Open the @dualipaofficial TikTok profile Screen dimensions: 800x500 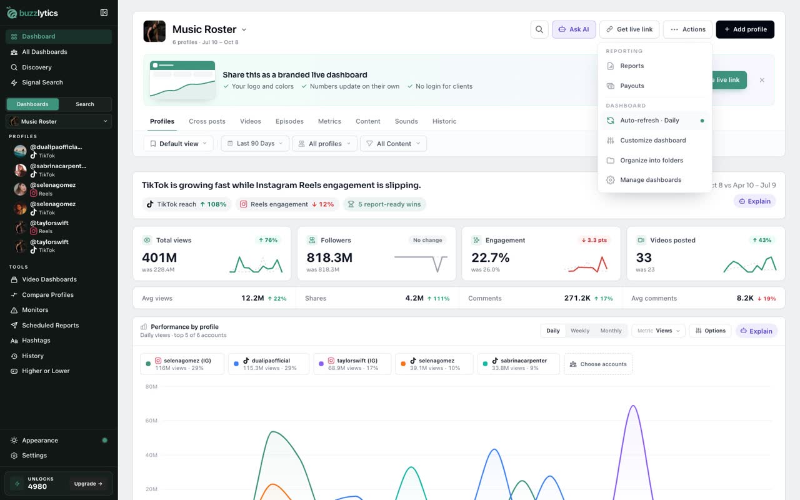coord(59,151)
